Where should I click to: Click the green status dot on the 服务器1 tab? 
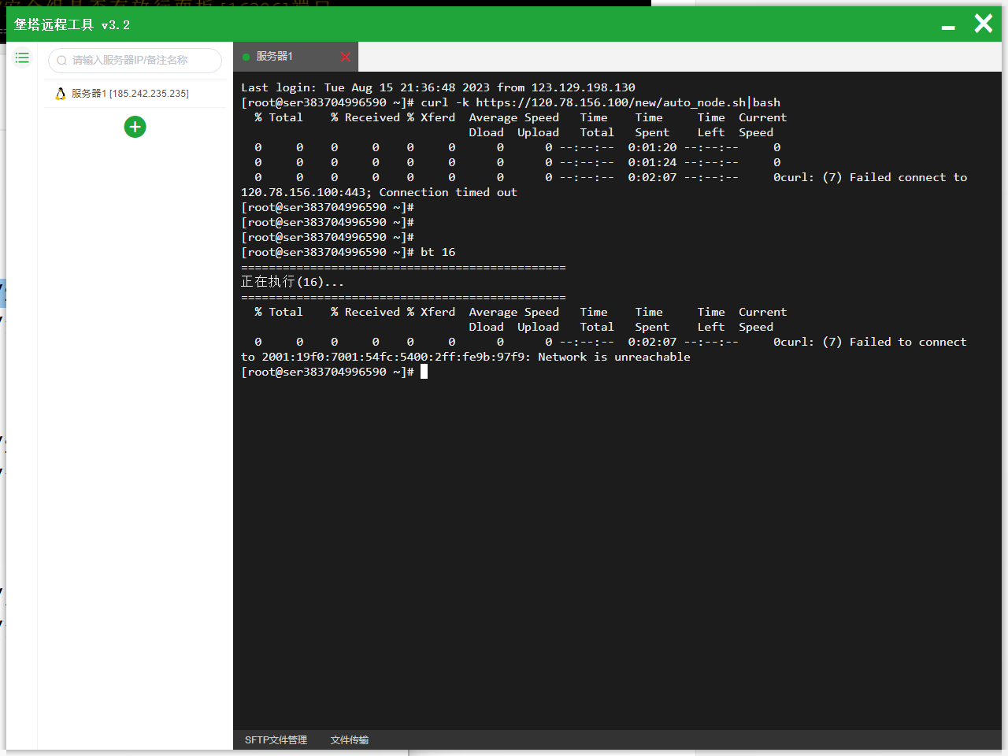246,57
